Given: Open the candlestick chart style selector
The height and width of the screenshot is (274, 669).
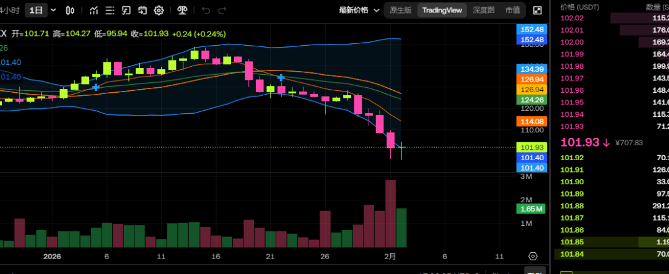Looking at the screenshot, I should tap(71, 10).
